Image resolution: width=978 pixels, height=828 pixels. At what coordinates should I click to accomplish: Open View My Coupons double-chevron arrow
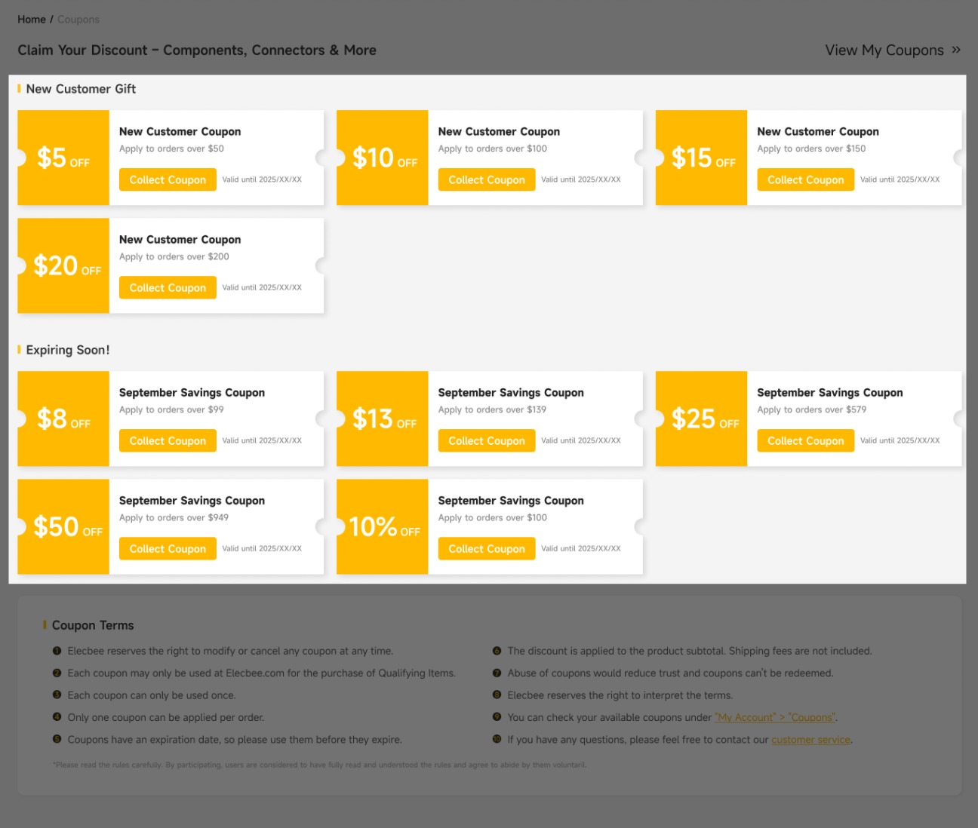pyautogui.click(x=956, y=50)
